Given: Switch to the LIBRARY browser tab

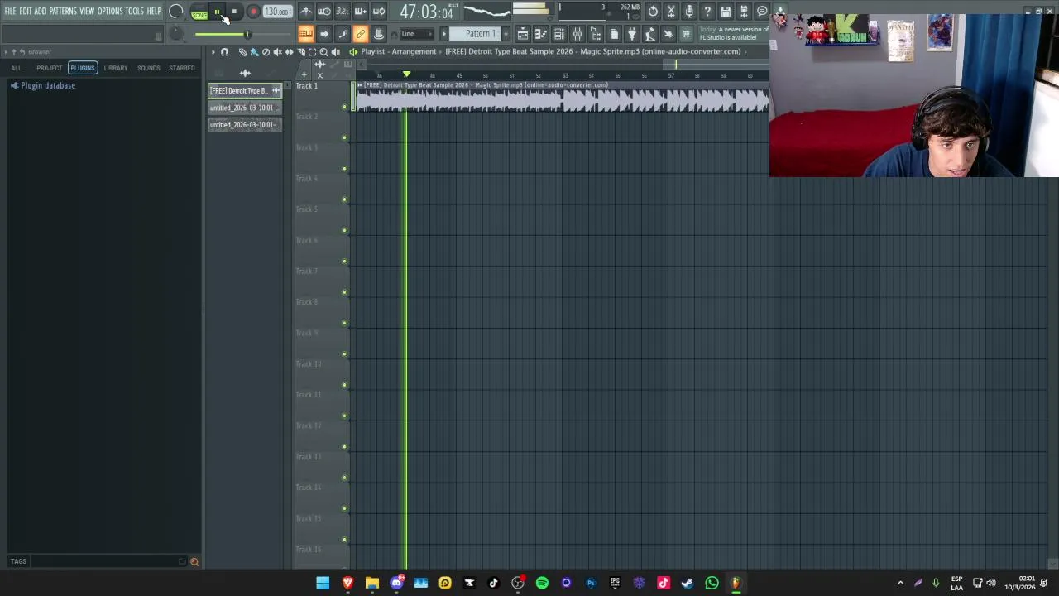Looking at the screenshot, I should pos(116,68).
